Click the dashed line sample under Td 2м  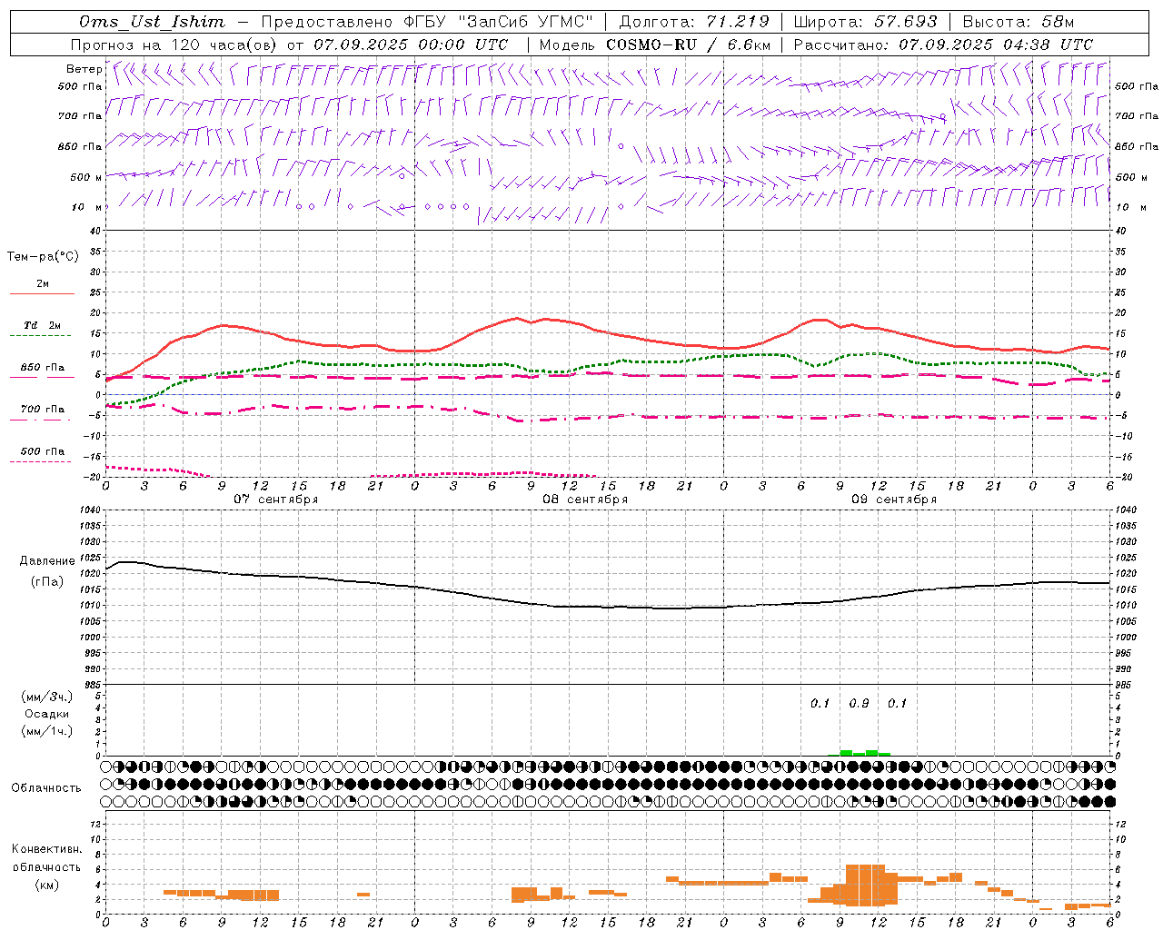pos(40,336)
